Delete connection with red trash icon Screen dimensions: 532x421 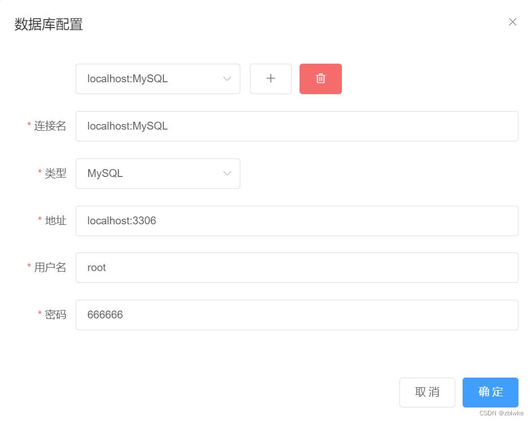320,79
